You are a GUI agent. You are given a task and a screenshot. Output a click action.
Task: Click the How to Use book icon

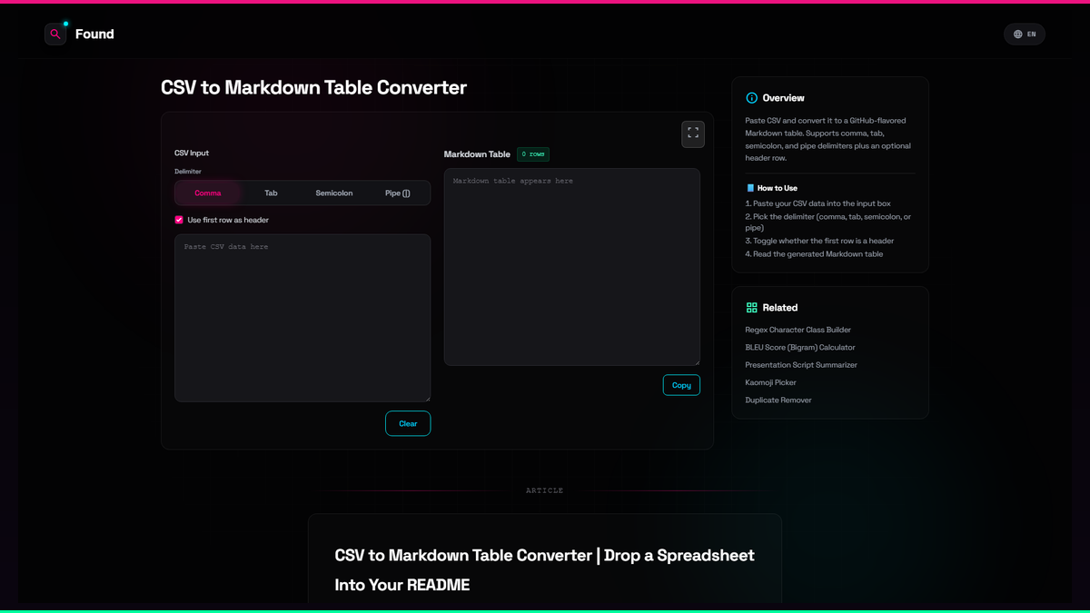point(750,188)
